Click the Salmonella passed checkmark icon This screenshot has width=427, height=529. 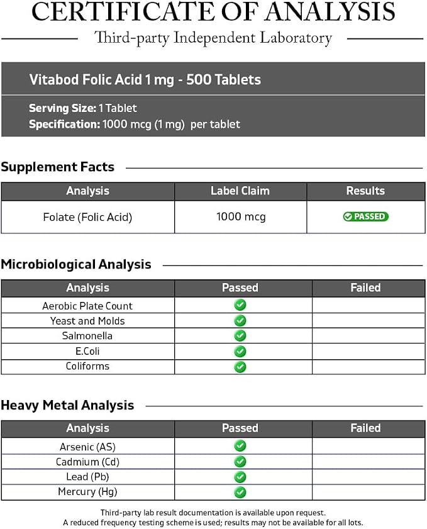(x=240, y=336)
